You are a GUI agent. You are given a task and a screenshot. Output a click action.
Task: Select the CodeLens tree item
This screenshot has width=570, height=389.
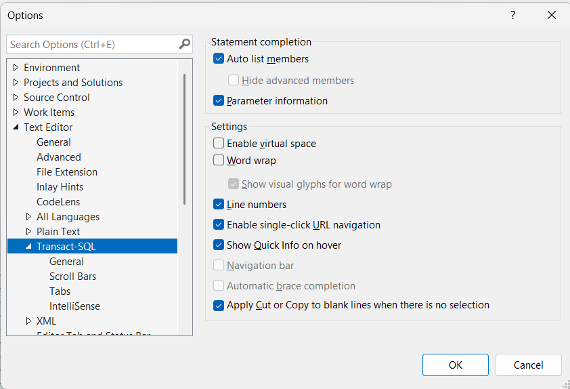coord(58,202)
